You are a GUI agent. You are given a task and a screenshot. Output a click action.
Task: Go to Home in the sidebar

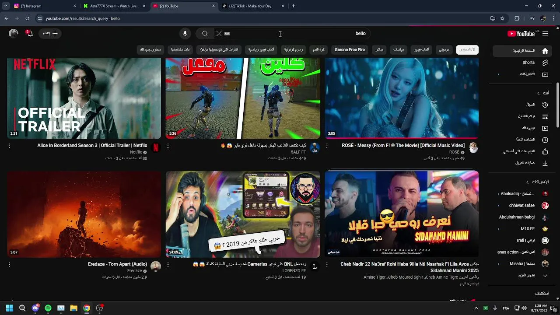point(523,51)
